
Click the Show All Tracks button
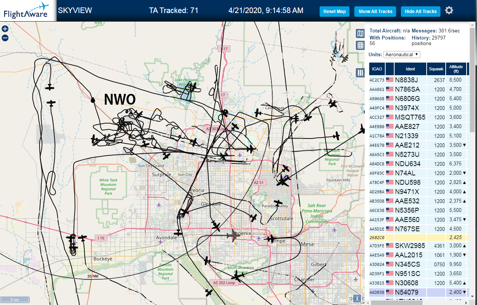click(376, 12)
